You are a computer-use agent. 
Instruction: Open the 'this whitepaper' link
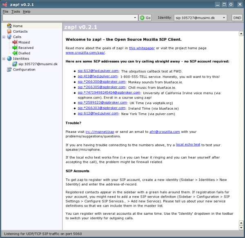coord(142,48)
